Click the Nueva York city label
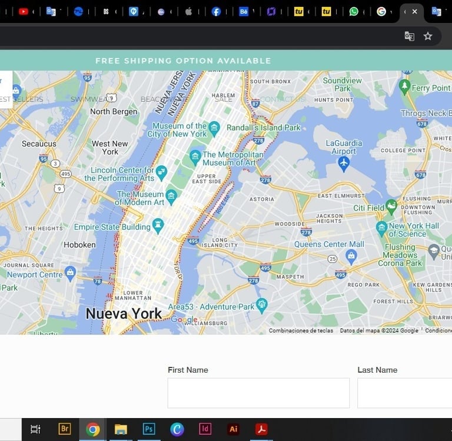452x441 pixels. pos(124,313)
